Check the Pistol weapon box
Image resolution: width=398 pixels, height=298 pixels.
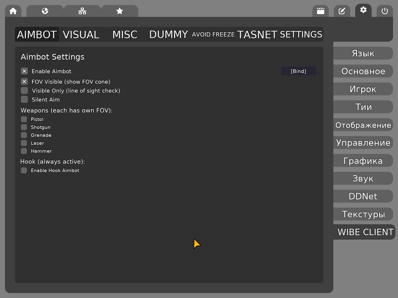[24, 119]
